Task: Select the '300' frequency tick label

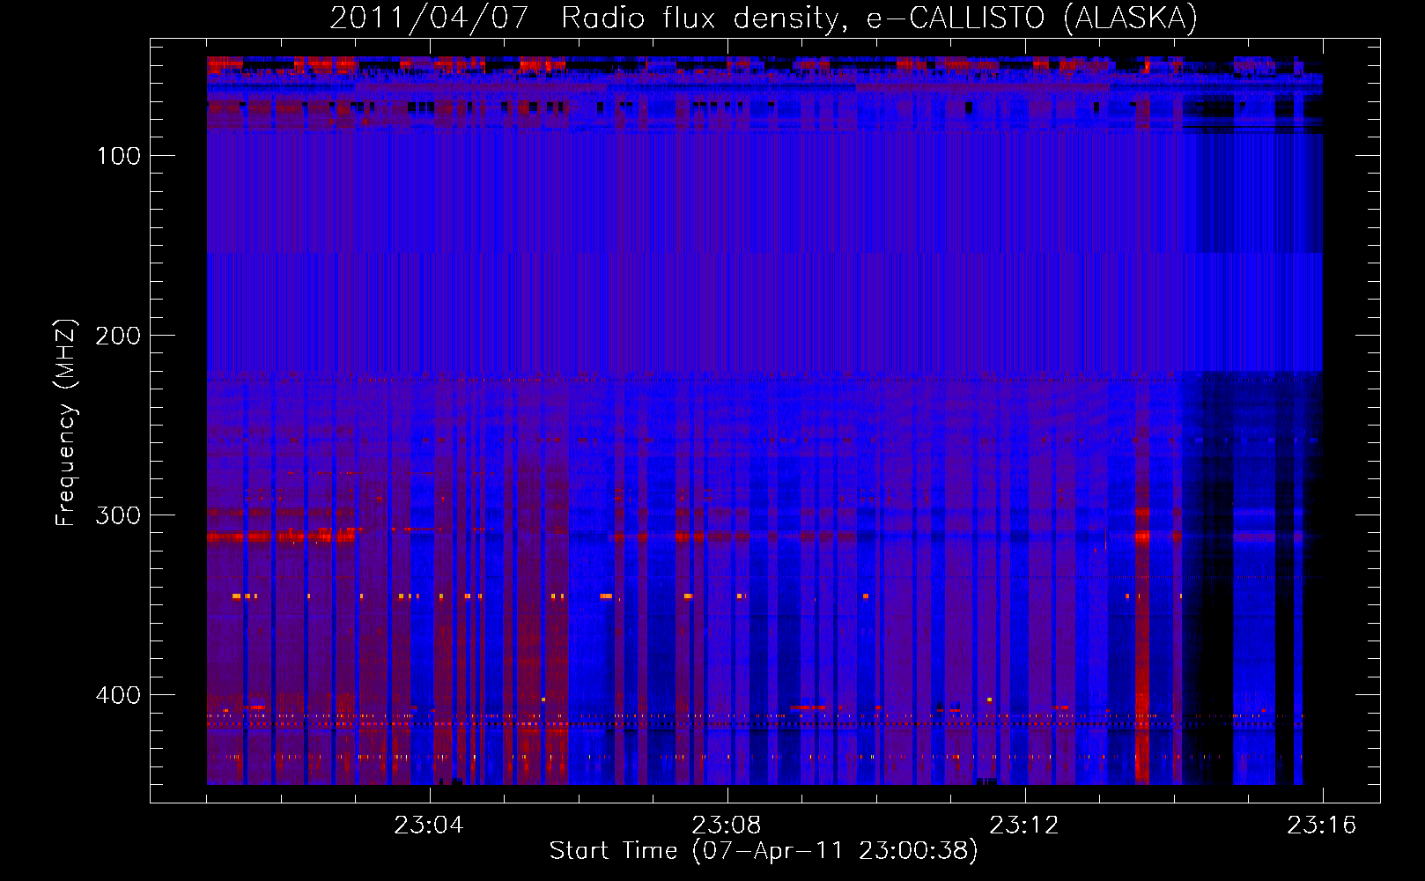Action: (x=119, y=516)
